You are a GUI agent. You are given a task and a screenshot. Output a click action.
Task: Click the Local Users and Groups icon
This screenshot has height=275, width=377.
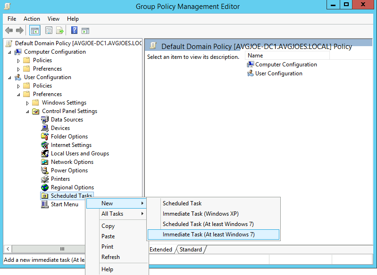45,154
